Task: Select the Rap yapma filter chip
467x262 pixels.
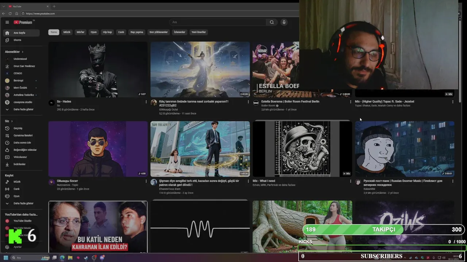Action: click(x=137, y=32)
